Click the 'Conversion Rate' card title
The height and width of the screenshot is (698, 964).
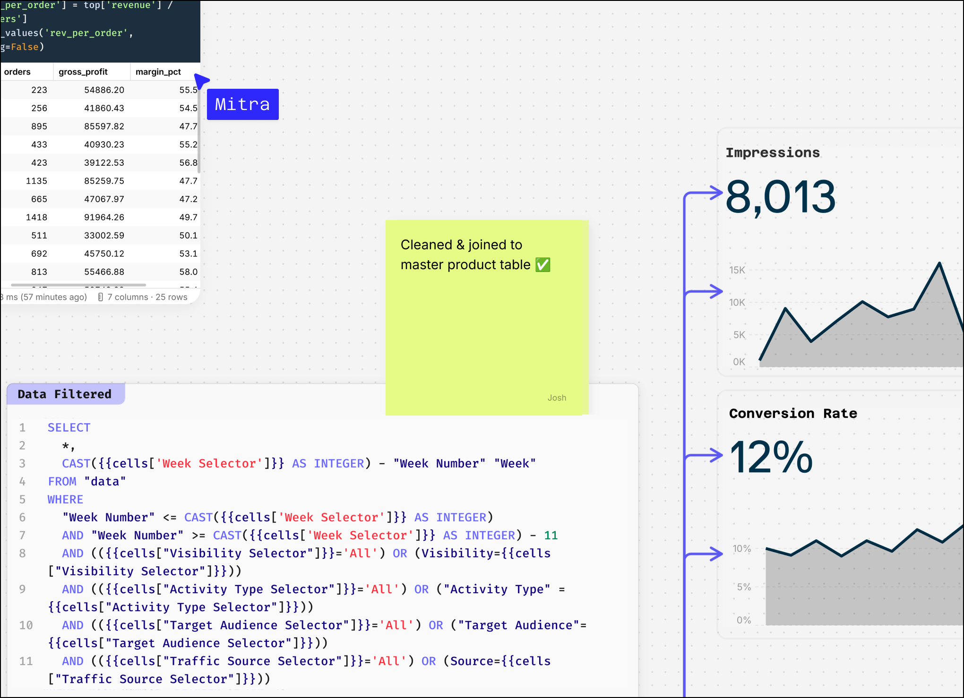793,413
